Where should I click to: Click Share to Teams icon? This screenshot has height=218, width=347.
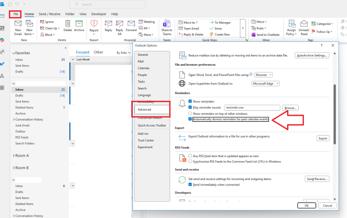pos(167,23)
